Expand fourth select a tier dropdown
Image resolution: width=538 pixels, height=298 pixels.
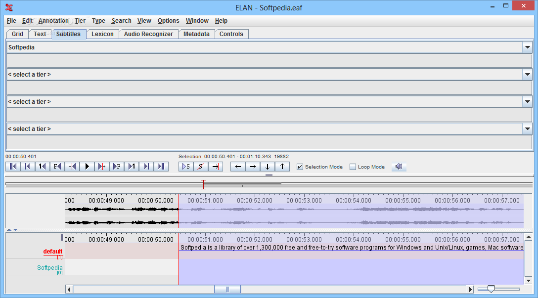click(x=527, y=128)
